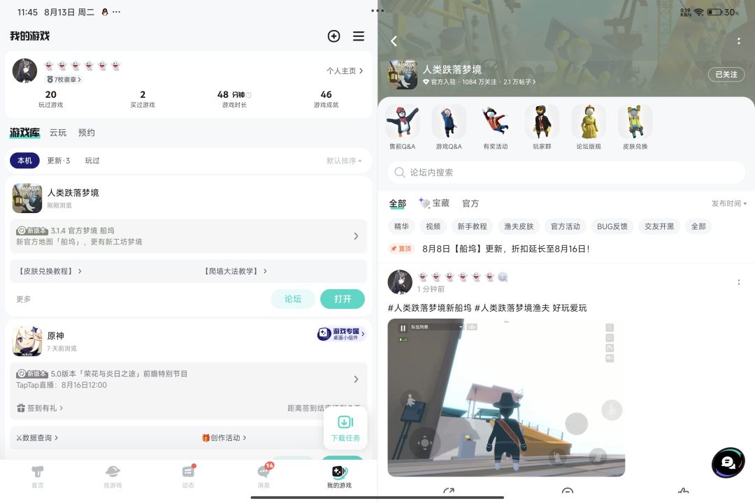Open 游戏专属 桌面小组件 badge
Screen dimensions: 755x503
(x=341, y=334)
